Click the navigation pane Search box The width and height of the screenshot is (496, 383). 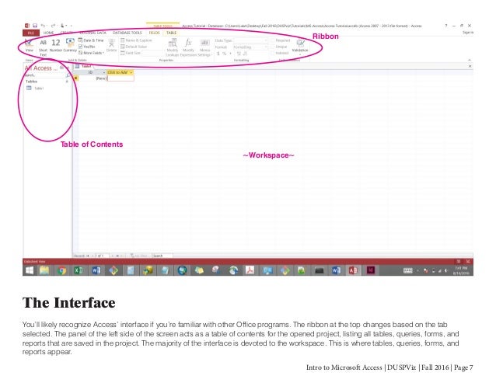point(44,75)
